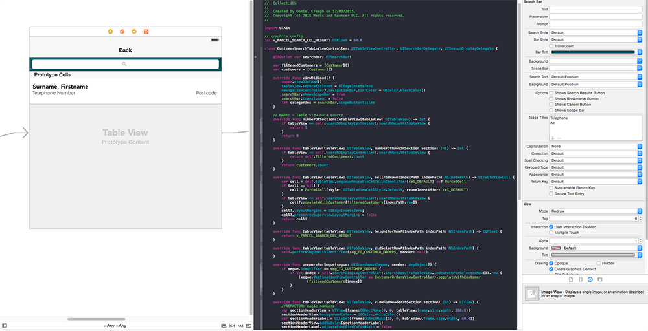Tick Auto-enable Return Key checkbox
Viewport: 648px width, 331px height.
point(551,188)
